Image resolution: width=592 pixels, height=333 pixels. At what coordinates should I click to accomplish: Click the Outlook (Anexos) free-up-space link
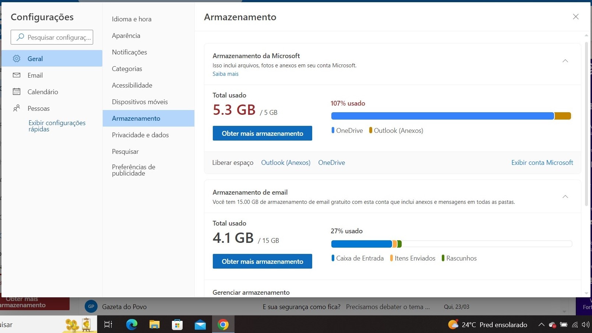(286, 163)
